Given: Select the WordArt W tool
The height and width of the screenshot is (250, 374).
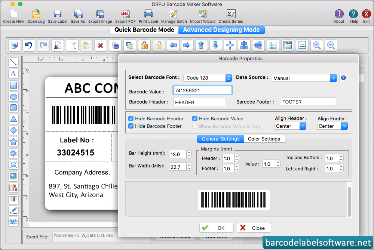Looking at the screenshot, I should [13, 222].
